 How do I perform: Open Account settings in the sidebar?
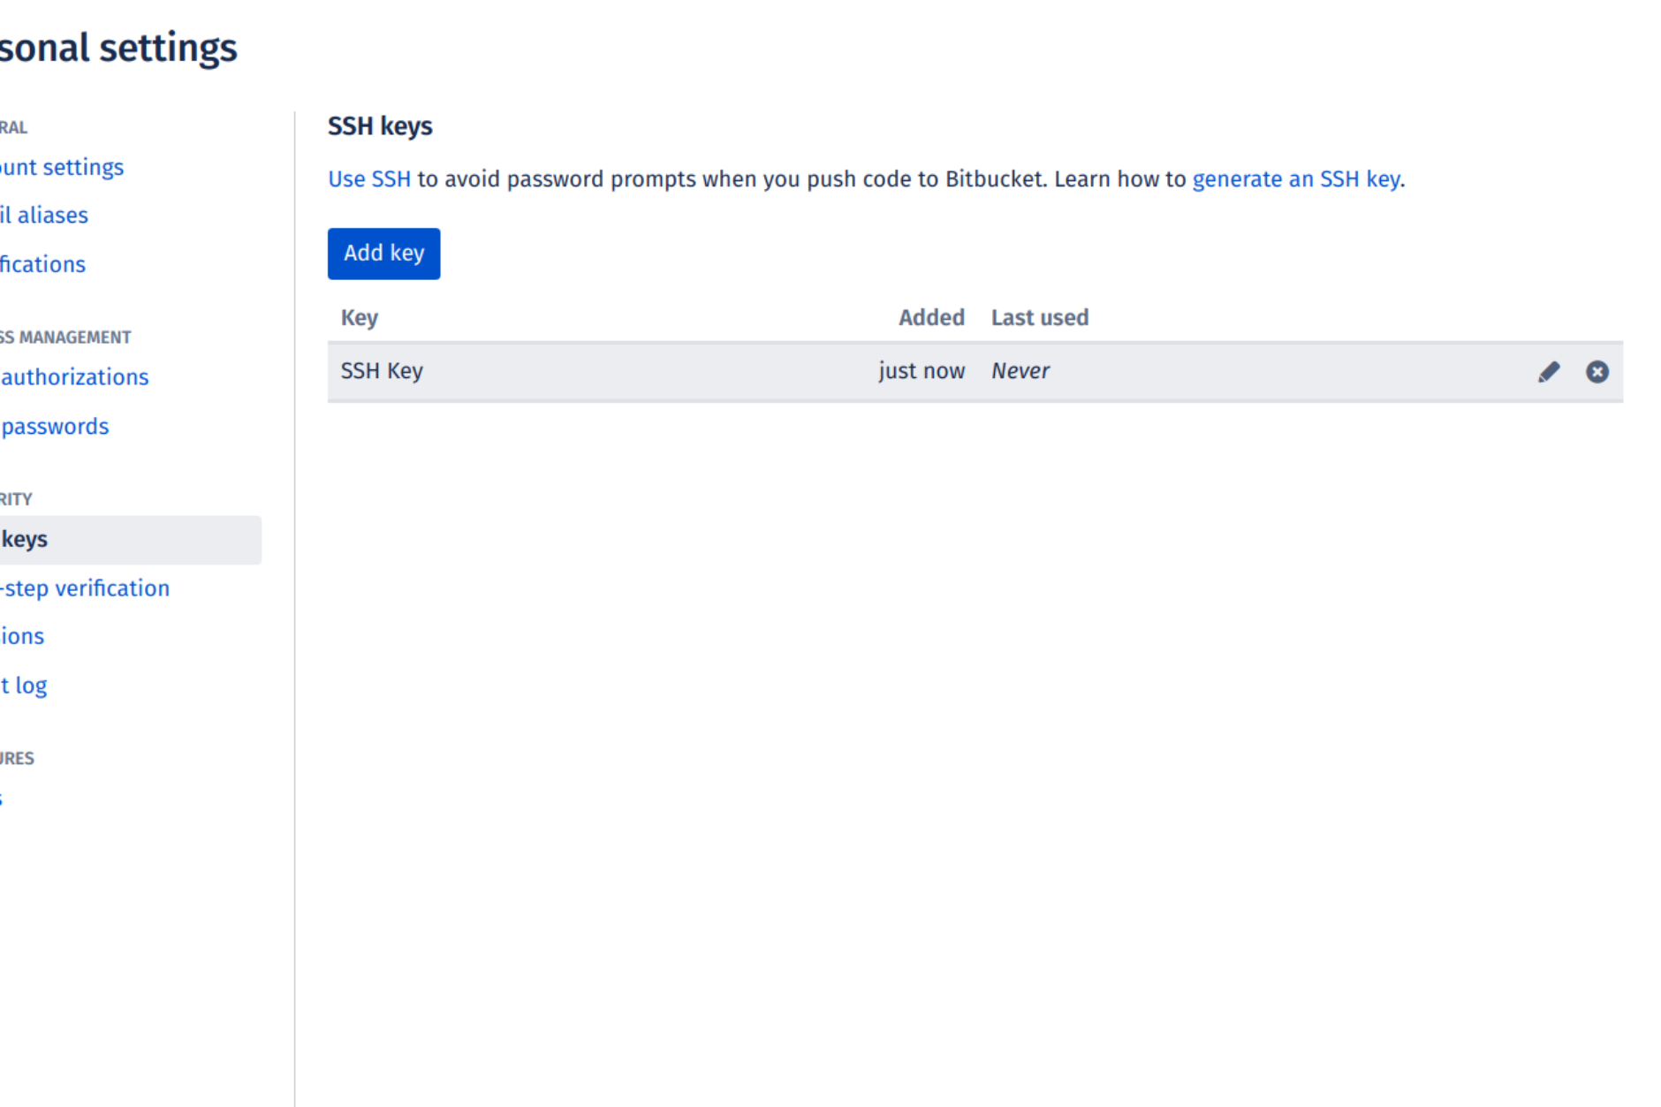(62, 167)
